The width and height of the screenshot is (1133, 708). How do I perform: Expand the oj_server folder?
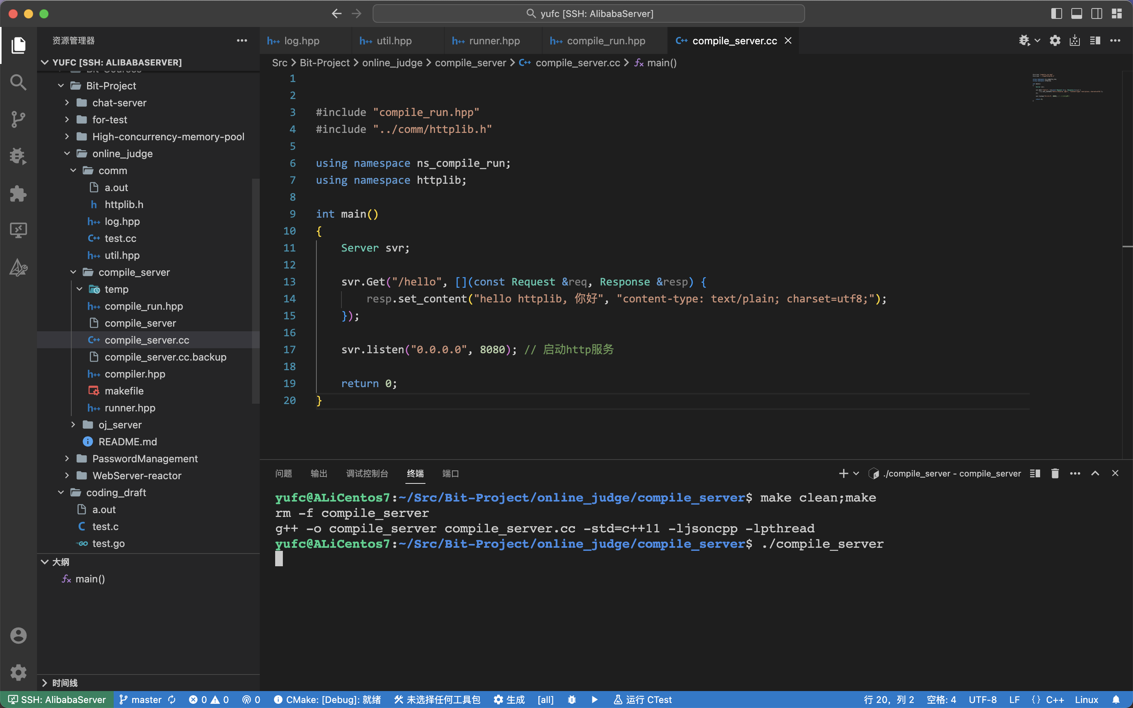[x=73, y=425]
